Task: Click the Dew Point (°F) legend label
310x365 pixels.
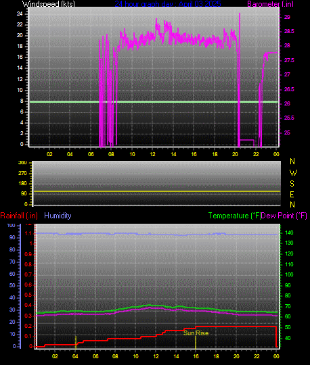Action: [284, 216]
